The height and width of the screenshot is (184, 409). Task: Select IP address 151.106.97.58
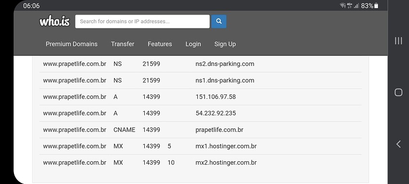(x=216, y=97)
